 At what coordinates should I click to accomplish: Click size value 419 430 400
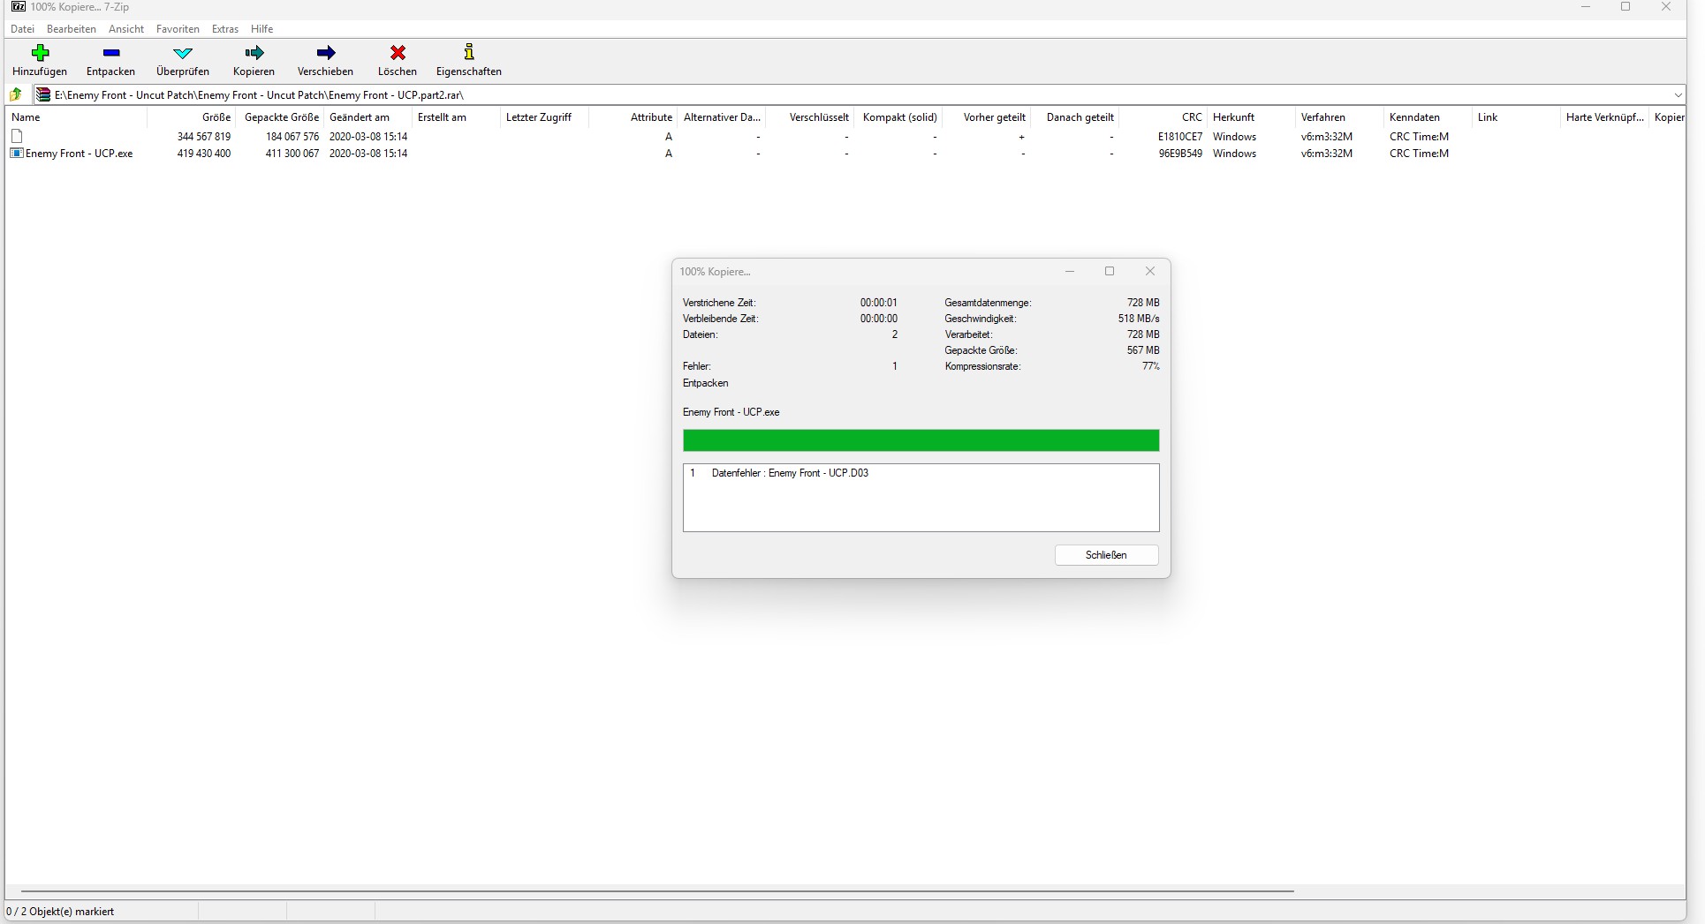(204, 154)
